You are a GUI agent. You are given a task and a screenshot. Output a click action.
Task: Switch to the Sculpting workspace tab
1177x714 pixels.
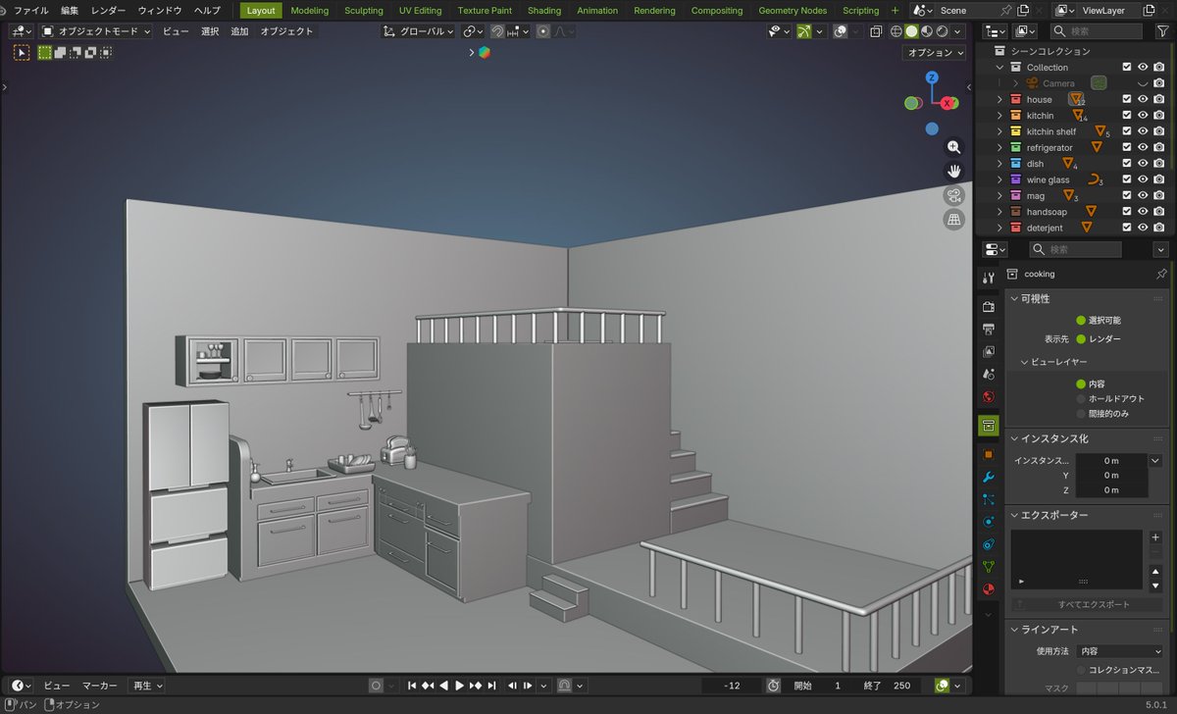coord(364,11)
